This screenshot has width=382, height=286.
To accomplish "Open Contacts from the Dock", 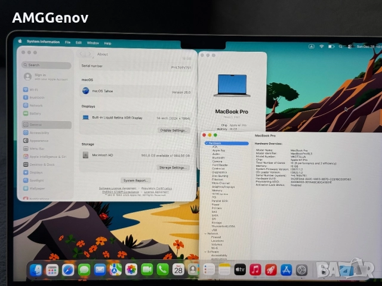I will 193,270.
